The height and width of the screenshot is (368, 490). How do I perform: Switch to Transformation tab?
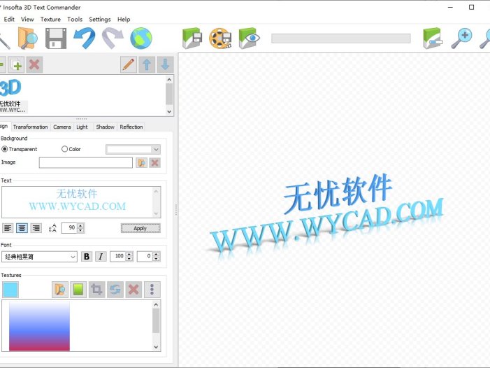(30, 127)
